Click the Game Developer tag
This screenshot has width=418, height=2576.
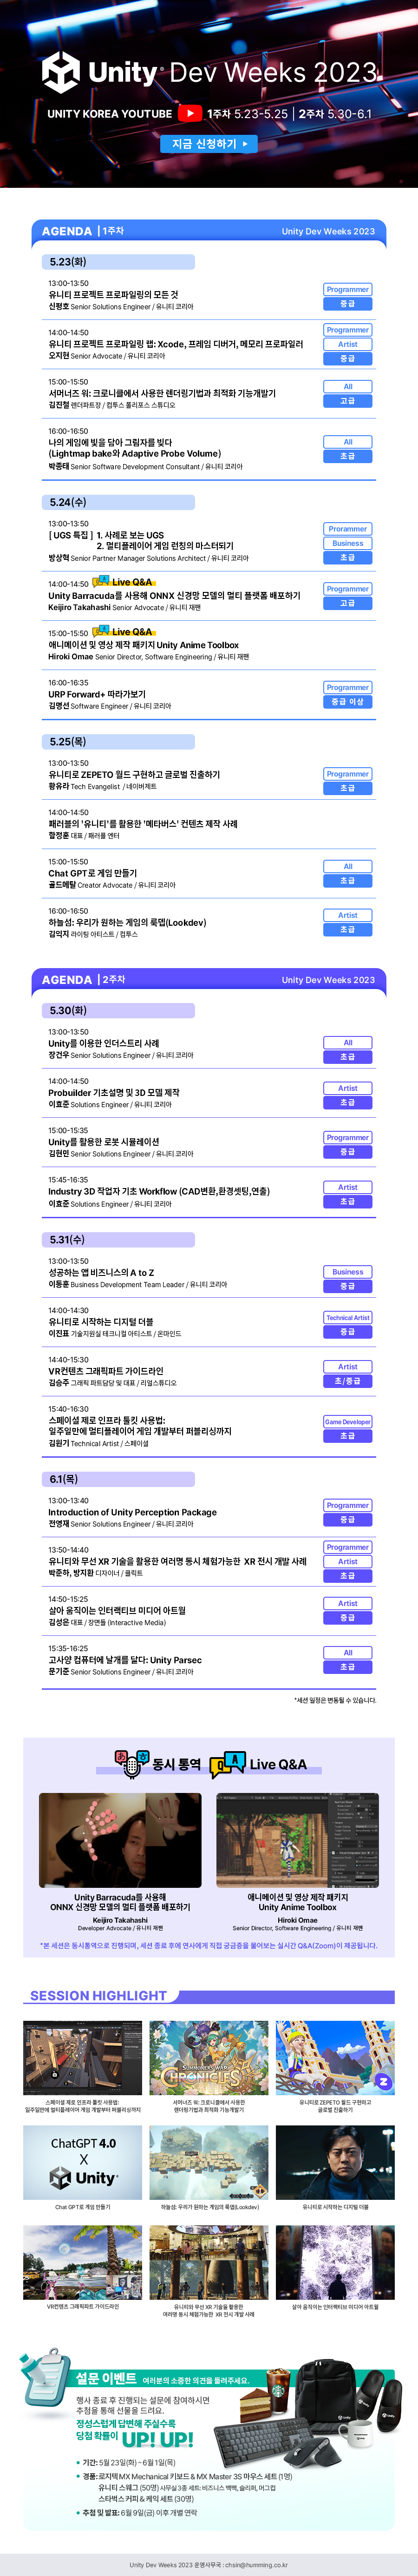coord(348,1422)
